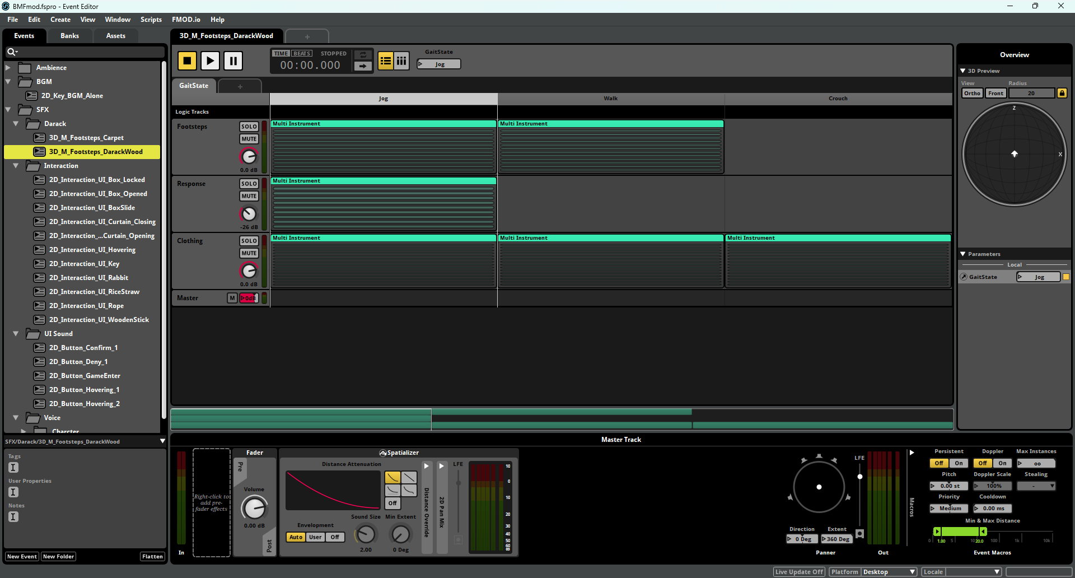Image resolution: width=1075 pixels, height=578 pixels.
Task: Click the Flatten button
Action: click(x=152, y=557)
